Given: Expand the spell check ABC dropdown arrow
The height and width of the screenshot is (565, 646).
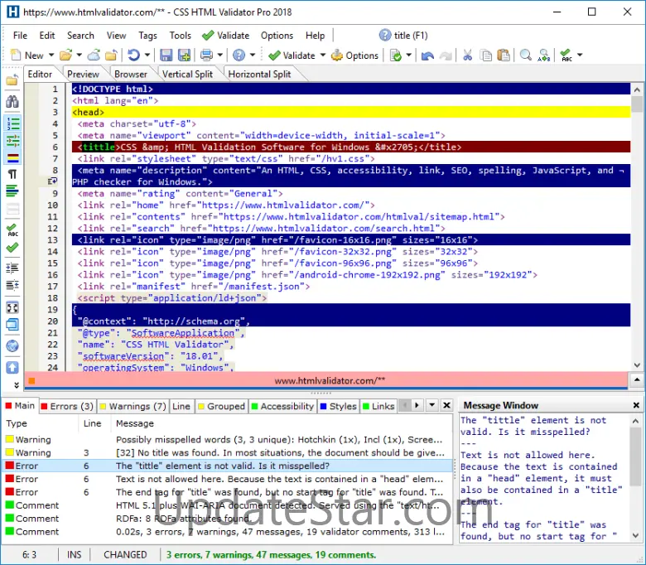Looking at the screenshot, I should [580, 56].
